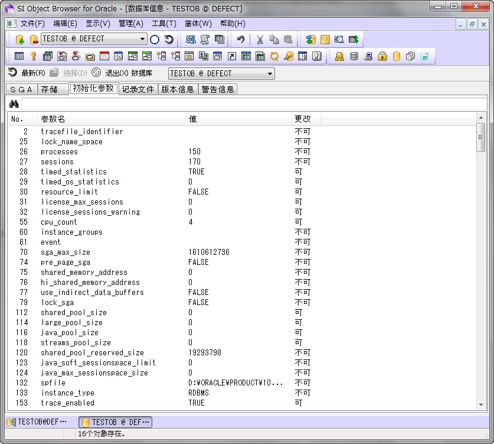The height and width of the screenshot is (444, 494).
Task: Click the red-header window icon
Action: [104, 56]
